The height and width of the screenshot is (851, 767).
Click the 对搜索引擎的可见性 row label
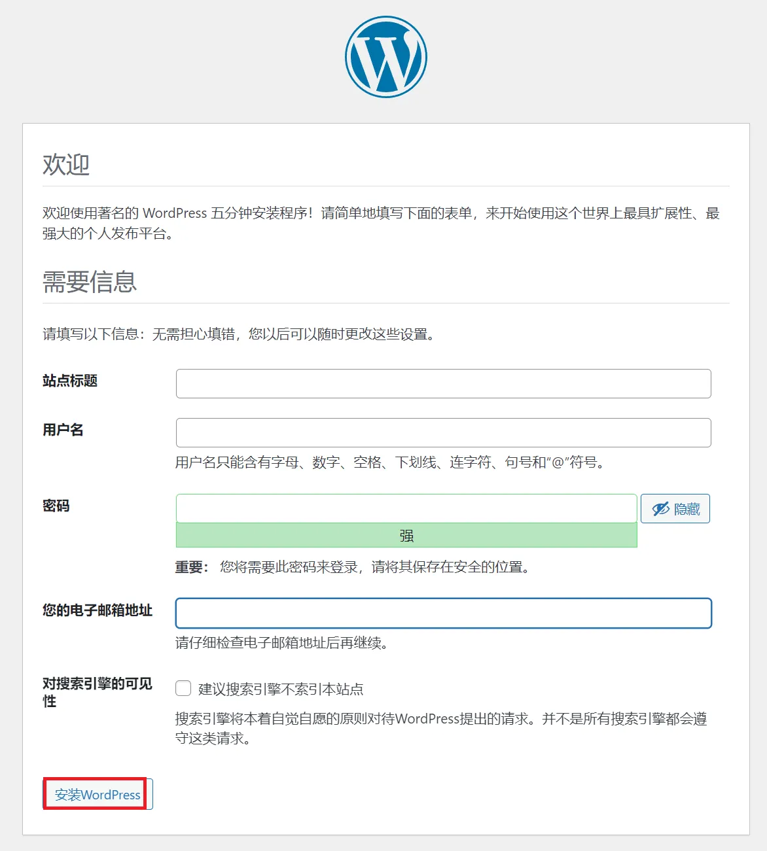(x=98, y=692)
